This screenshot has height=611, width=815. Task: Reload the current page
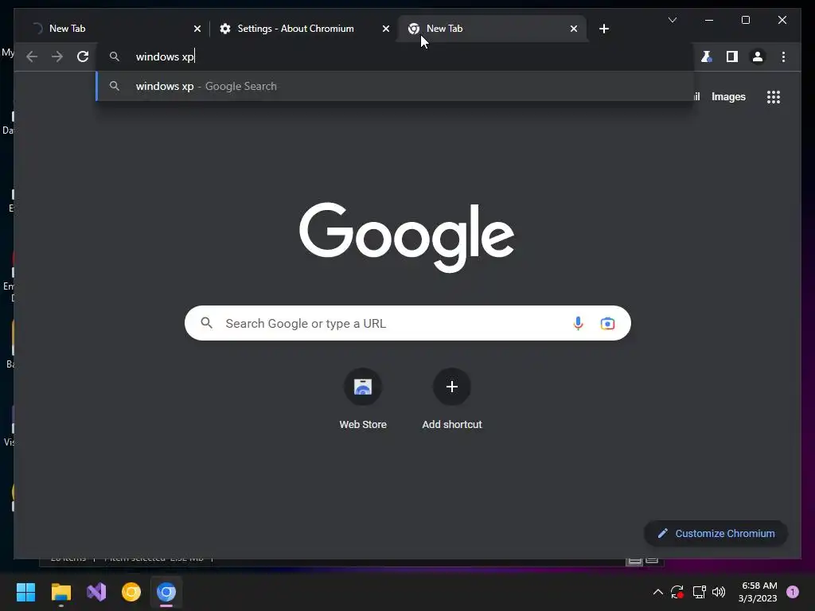click(x=83, y=56)
